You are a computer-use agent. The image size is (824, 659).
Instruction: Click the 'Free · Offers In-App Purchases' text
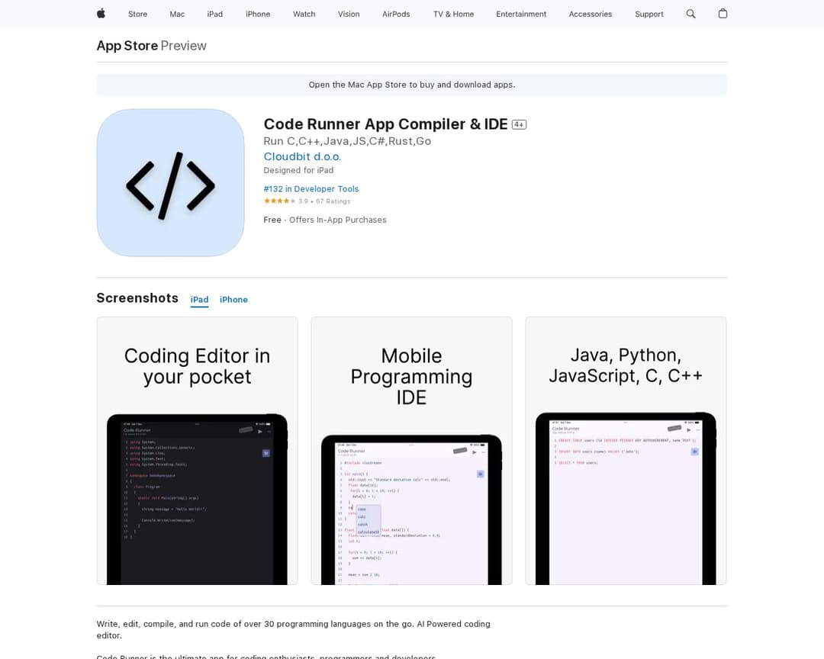click(x=325, y=220)
